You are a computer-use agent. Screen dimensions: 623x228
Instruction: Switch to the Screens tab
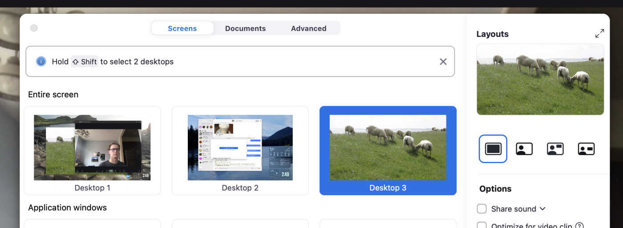click(x=182, y=28)
